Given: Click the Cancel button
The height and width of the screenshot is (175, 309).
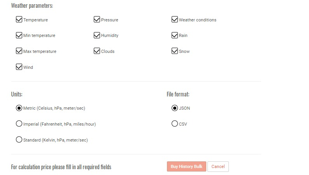Looking at the screenshot, I should [x=218, y=166].
